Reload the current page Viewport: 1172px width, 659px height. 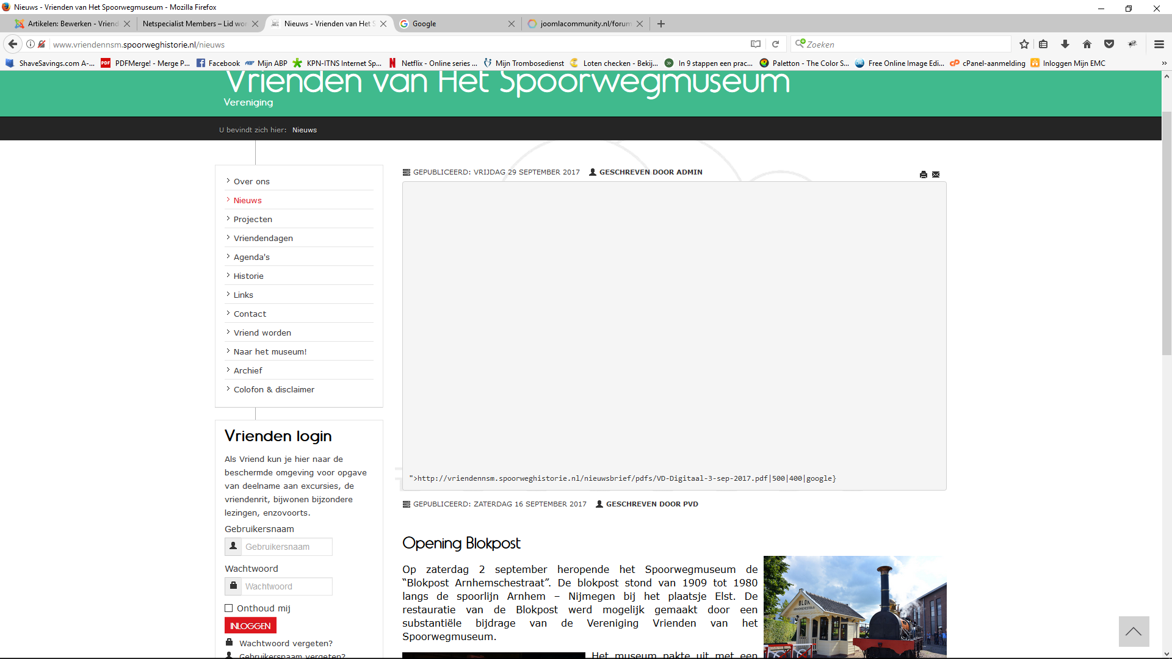coord(775,44)
